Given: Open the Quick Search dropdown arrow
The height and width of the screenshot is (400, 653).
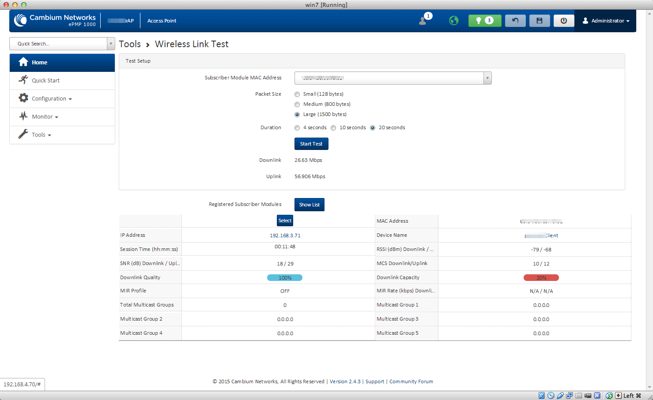Looking at the screenshot, I should point(111,44).
